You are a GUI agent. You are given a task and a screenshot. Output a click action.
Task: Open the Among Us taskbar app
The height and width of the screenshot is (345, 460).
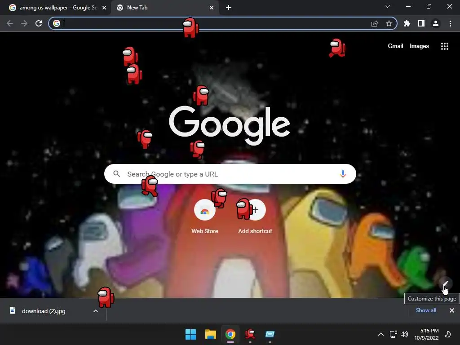coord(250,334)
